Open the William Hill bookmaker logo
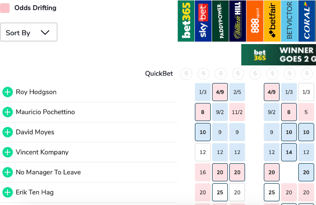Screen dimensions: 316x205 click(x=238, y=21)
